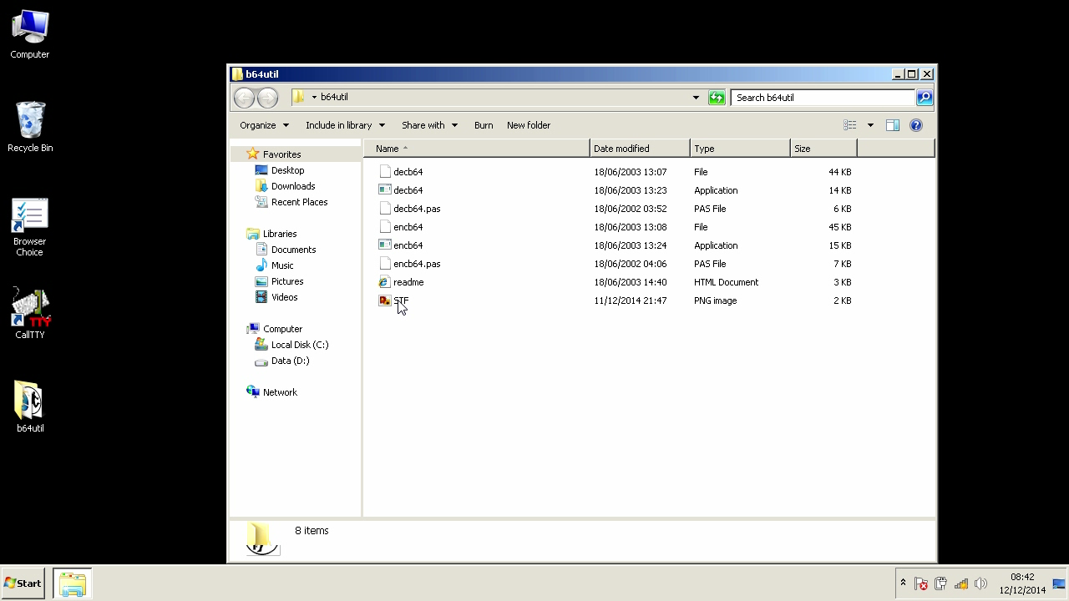Open the Share with dropdown
The width and height of the screenshot is (1069, 601).
pyautogui.click(x=429, y=125)
